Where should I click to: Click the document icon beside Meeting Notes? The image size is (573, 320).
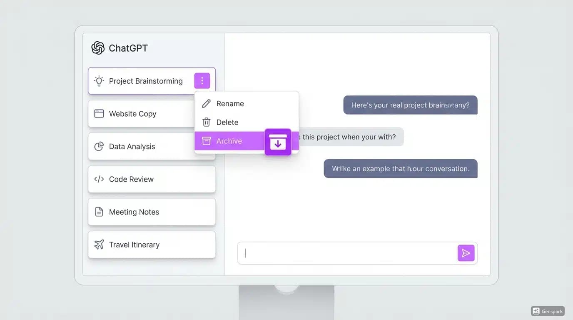[x=98, y=212]
